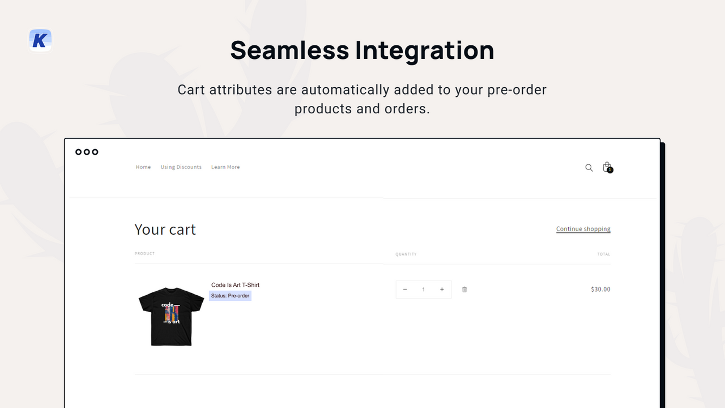Open the Code Is Art T-Shirt product
725x408 pixels.
(235, 285)
